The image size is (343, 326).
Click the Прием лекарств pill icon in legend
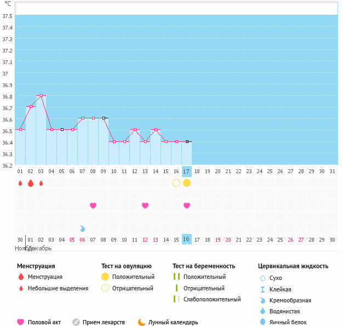click(76, 322)
